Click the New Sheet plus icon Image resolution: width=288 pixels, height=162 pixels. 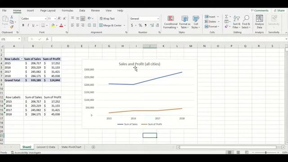tap(93, 147)
